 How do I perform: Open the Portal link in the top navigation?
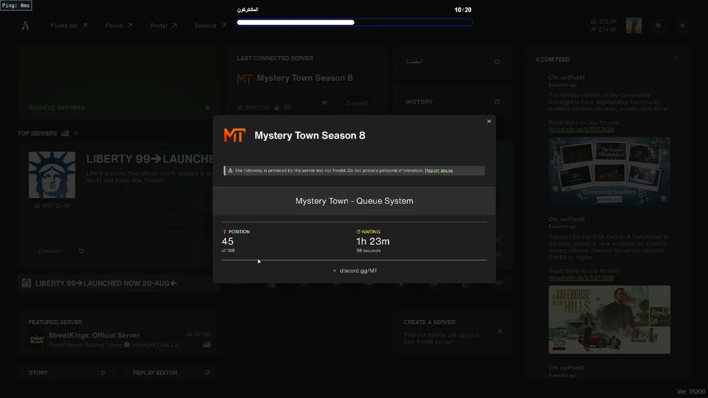(164, 25)
